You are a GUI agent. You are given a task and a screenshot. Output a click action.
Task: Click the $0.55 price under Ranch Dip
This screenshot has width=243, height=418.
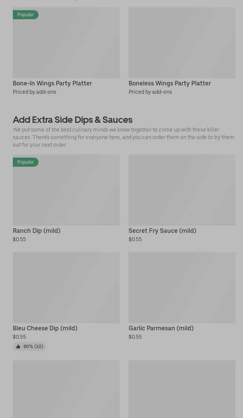click(x=19, y=239)
